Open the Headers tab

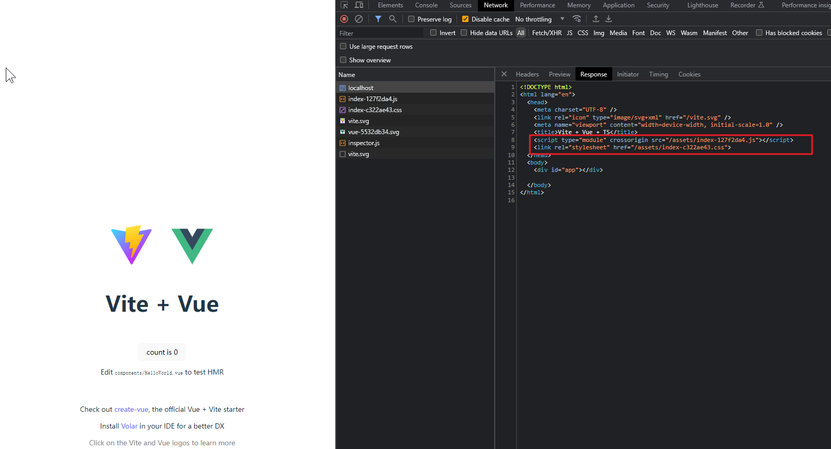(527, 74)
